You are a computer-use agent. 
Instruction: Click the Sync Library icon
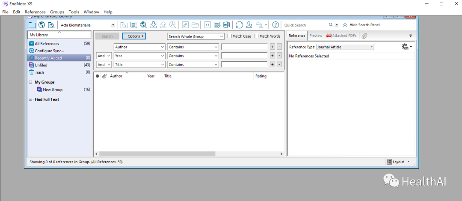point(239,25)
